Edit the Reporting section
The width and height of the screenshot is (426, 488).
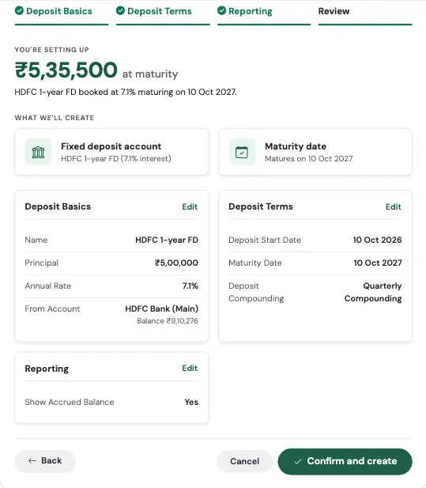pos(190,369)
